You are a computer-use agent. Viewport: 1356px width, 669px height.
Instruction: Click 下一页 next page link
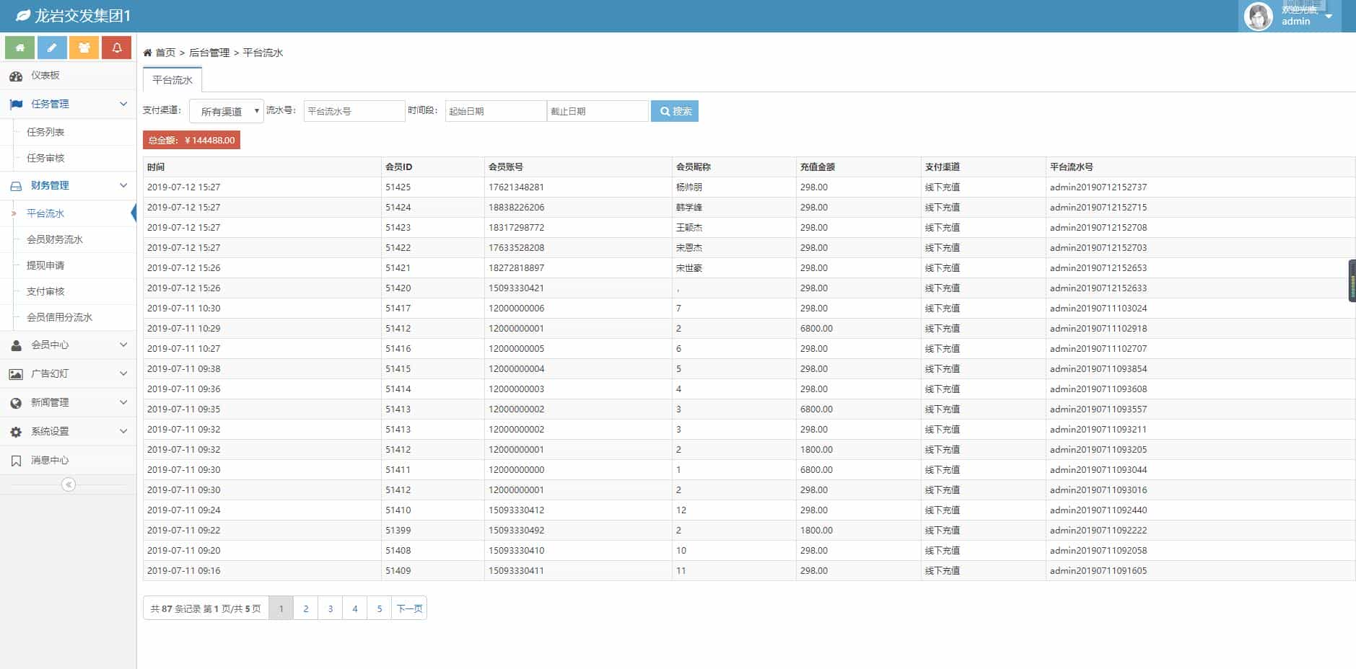pos(409,608)
